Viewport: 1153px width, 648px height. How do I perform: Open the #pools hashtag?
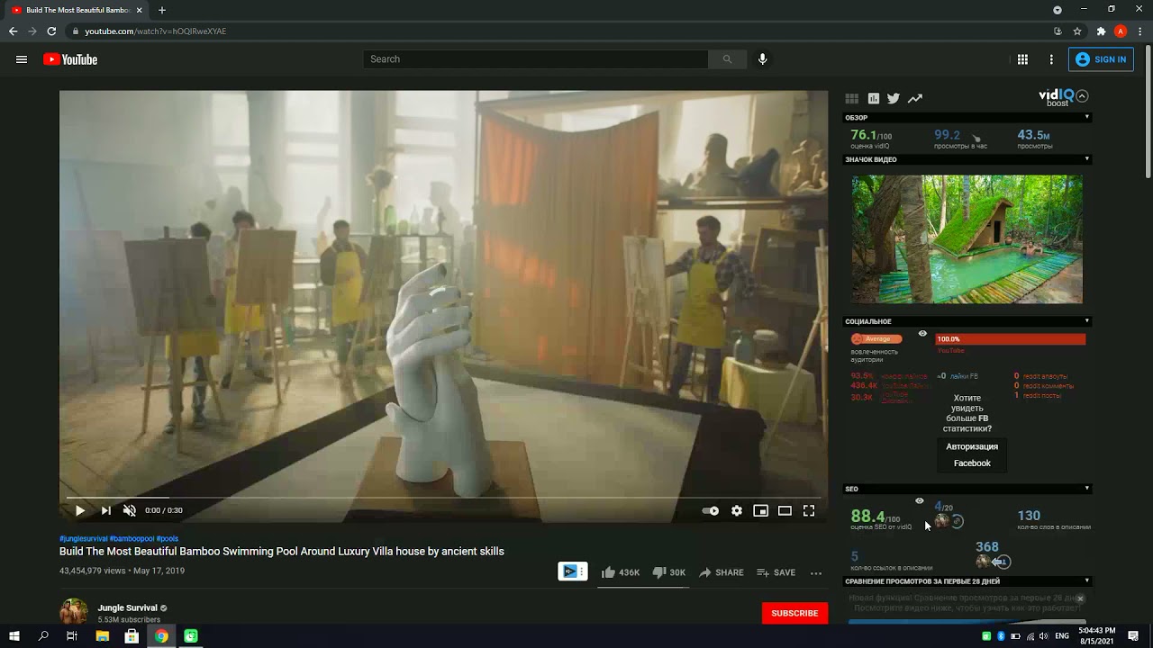168,538
